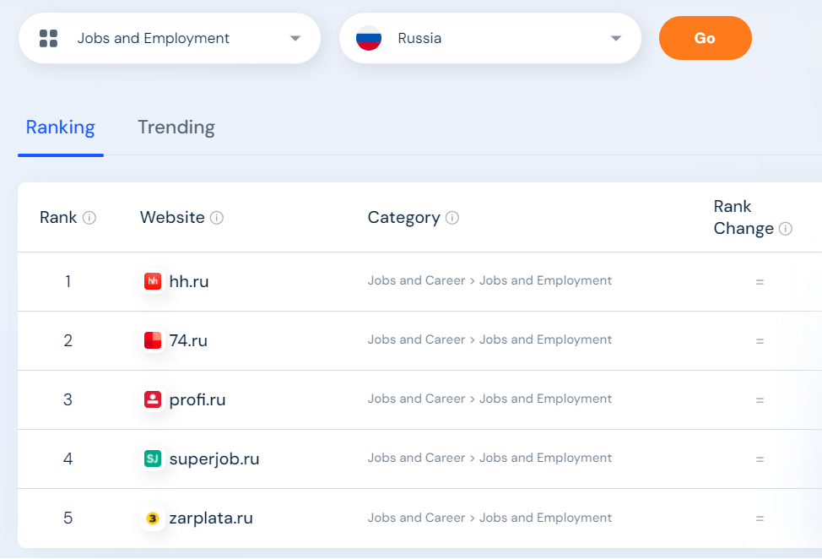The image size is (822, 559).
Task: Click the rank change equals sign for 74.ru
Action: pos(760,341)
